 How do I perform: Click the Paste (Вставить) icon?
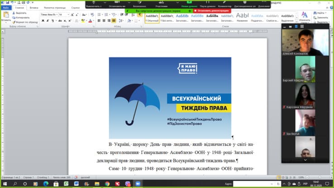(x=6, y=15)
